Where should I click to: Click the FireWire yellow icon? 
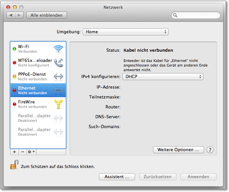(x=58, y=104)
